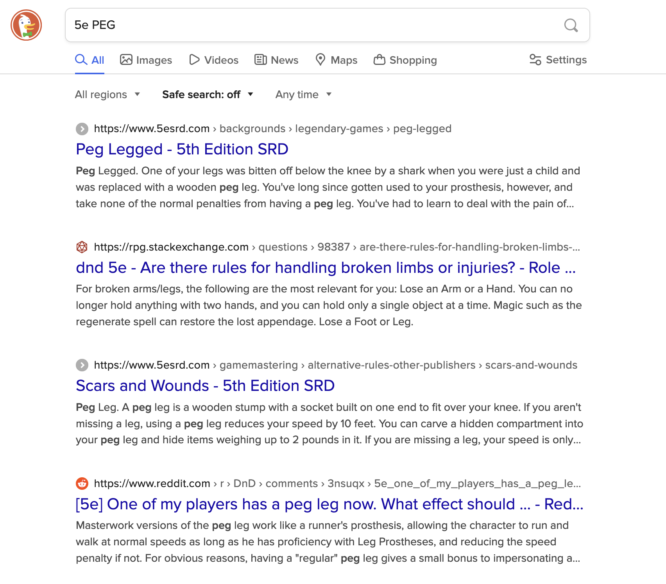Expand the All regions dropdown
The height and width of the screenshot is (584, 666).
coord(107,95)
